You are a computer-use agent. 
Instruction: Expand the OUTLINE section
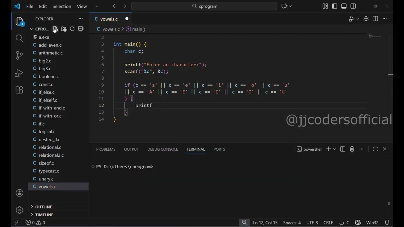44,207
